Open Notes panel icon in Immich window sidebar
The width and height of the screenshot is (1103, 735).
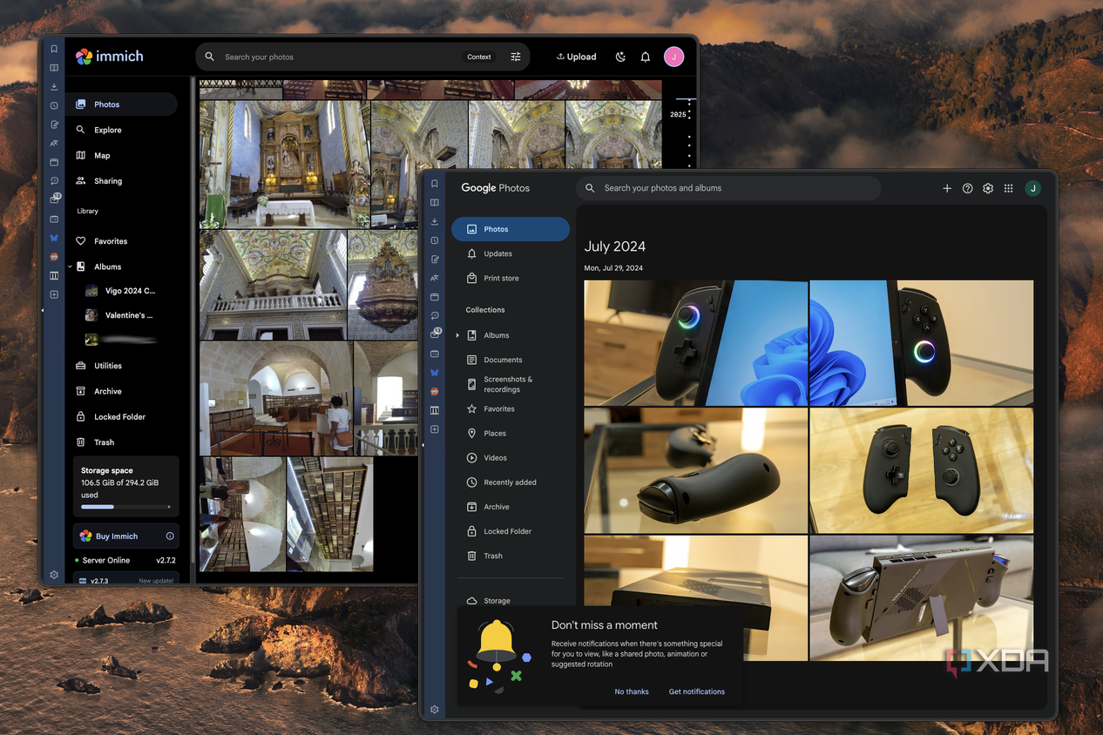[54, 125]
